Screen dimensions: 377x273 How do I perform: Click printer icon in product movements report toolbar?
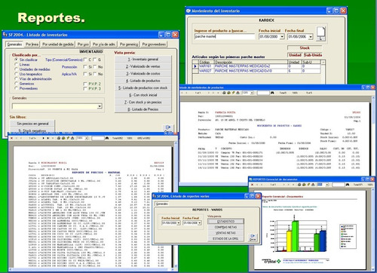pyautogui.click(x=224, y=93)
